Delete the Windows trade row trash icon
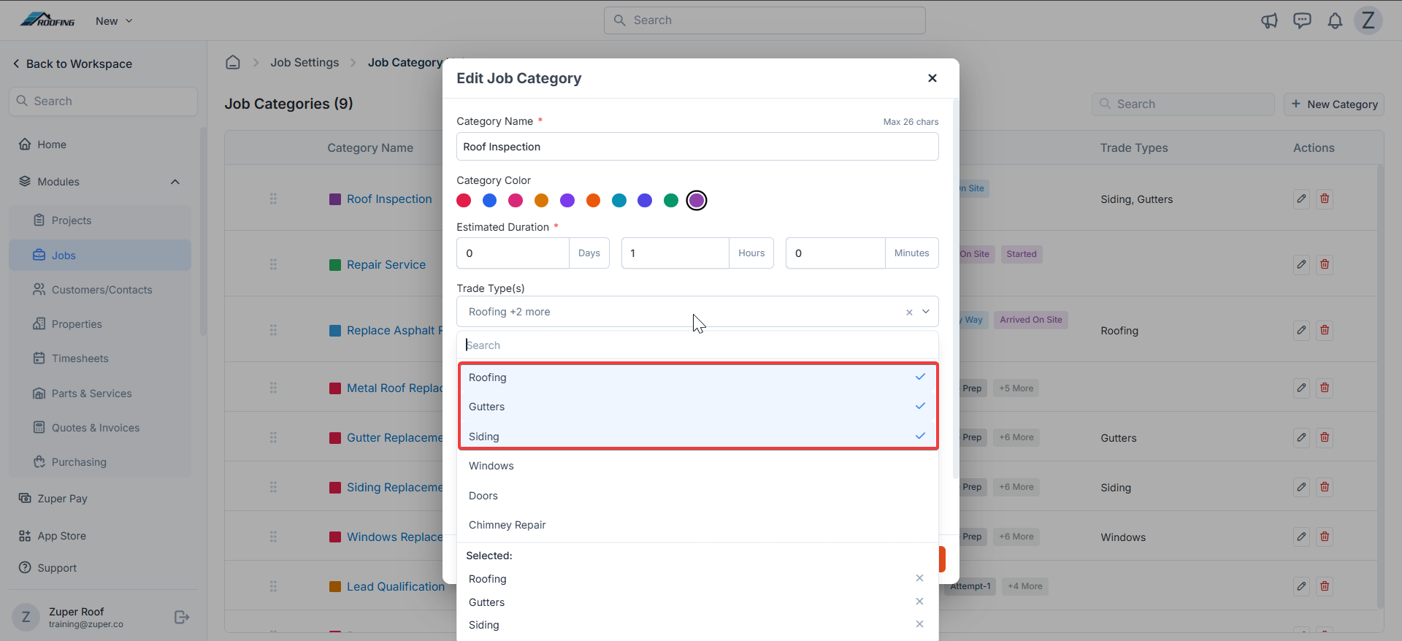1402x641 pixels. 1325,537
